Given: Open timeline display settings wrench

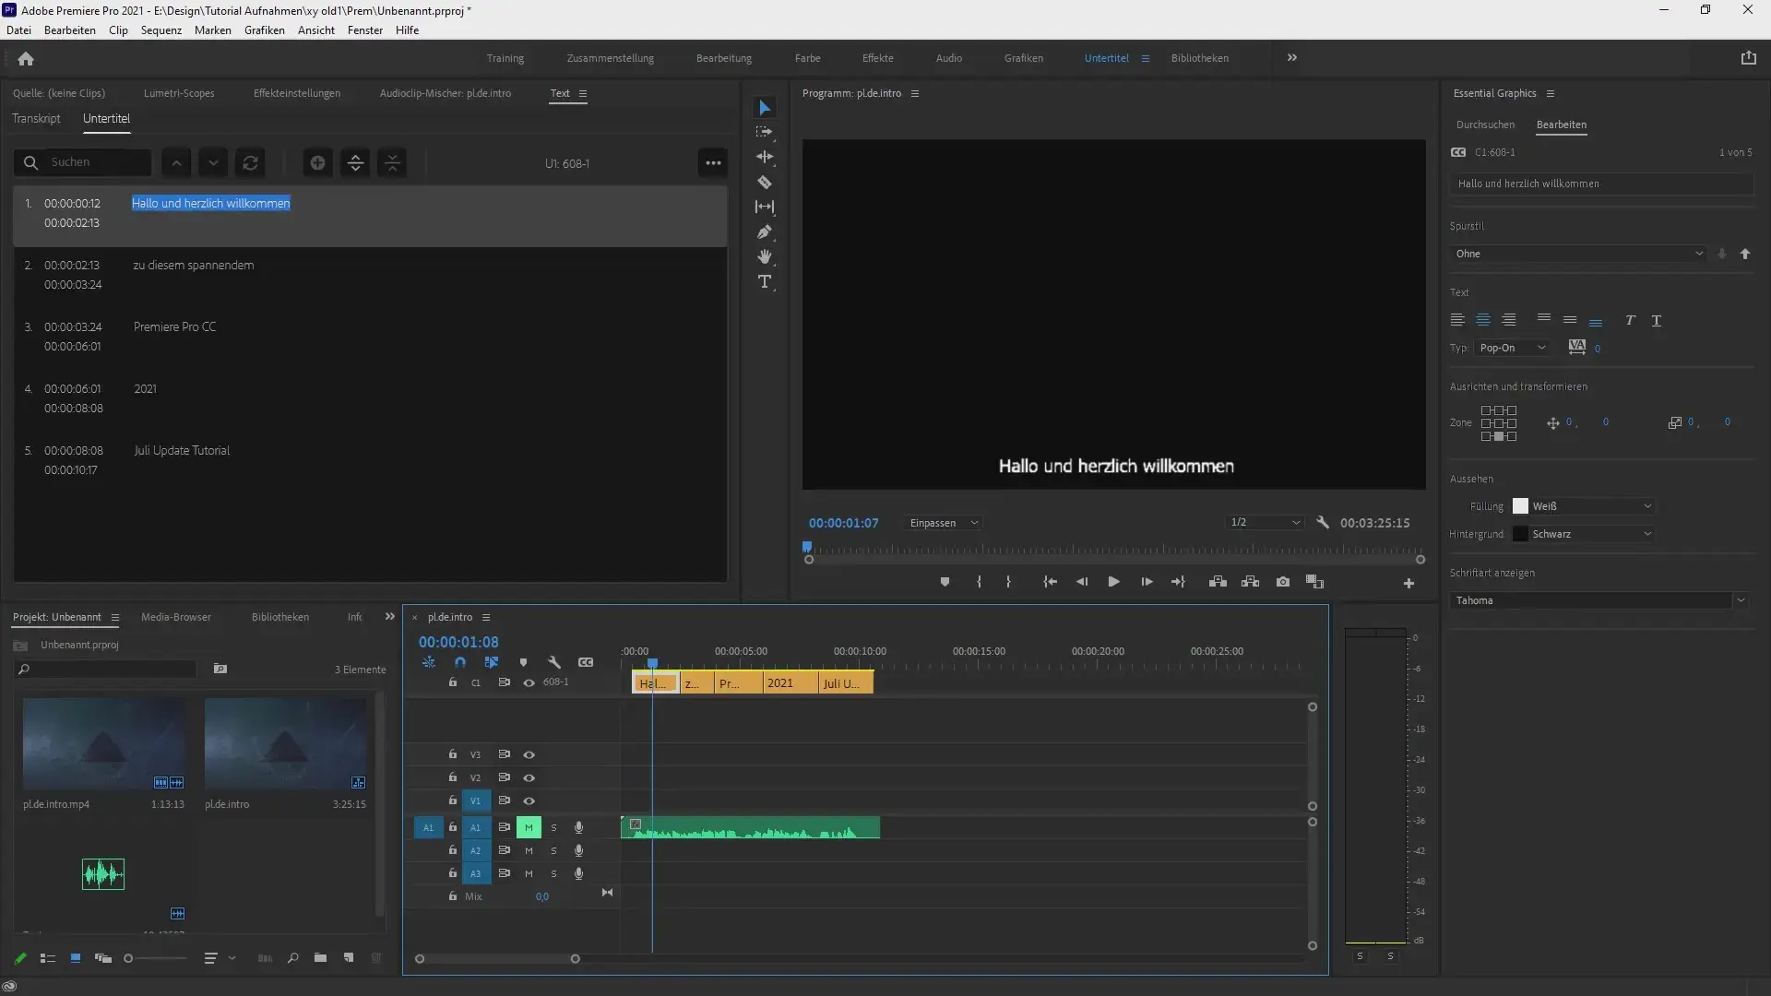Looking at the screenshot, I should [x=553, y=663].
